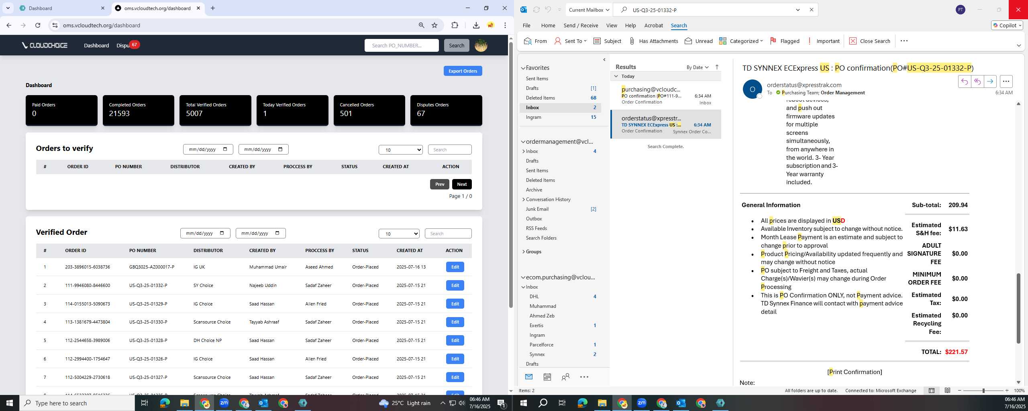This screenshot has height=411, width=1028.
Task: Go back in Chrome browser history
Action: point(9,25)
